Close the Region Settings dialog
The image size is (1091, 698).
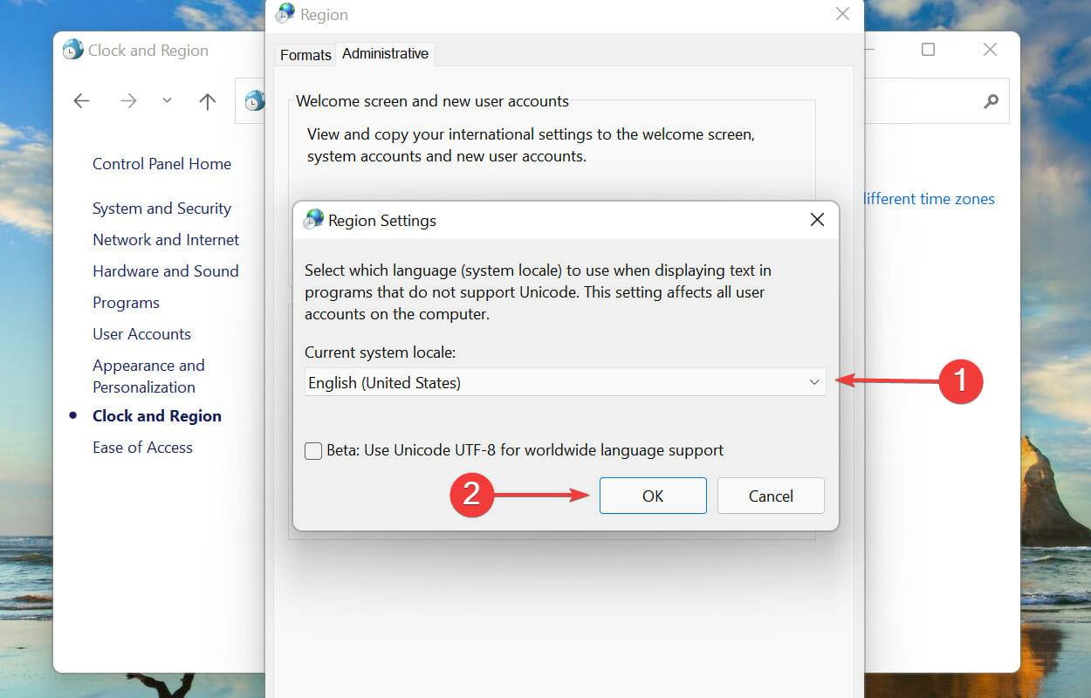(817, 220)
